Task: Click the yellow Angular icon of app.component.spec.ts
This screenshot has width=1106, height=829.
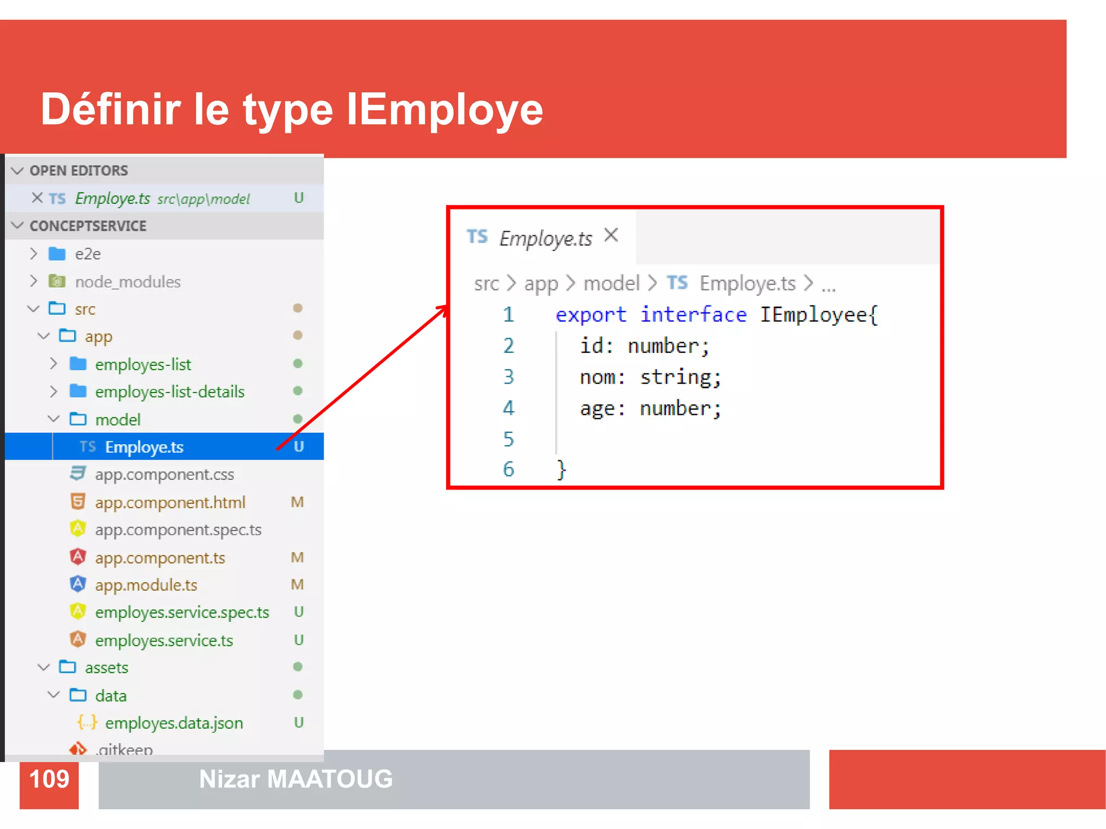Action: pyautogui.click(x=78, y=528)
